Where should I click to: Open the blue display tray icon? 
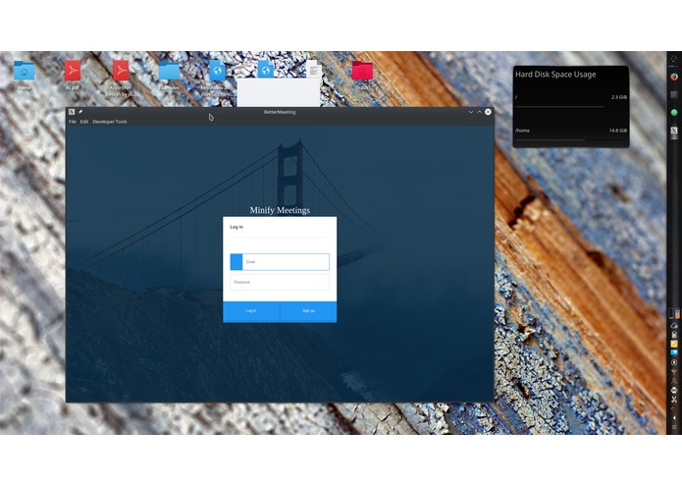(674, 352)
